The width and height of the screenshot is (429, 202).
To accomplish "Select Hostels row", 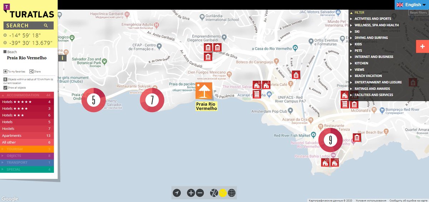I will point(27,129).
